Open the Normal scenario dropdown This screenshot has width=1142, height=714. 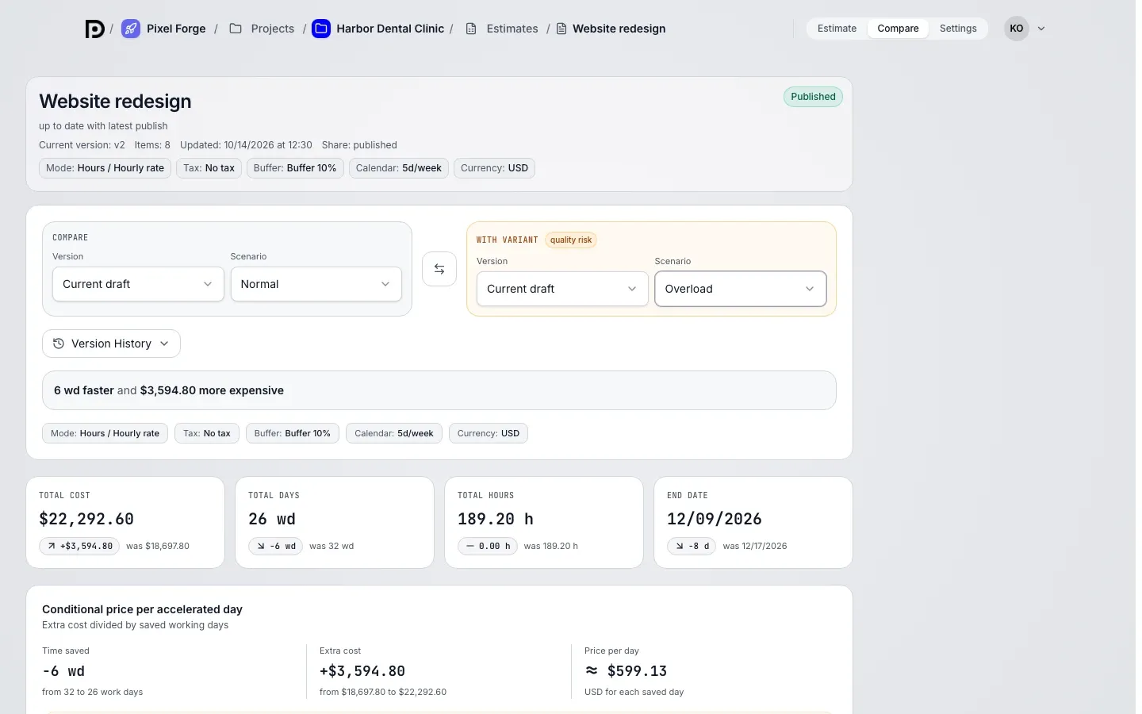coord(316,284)
